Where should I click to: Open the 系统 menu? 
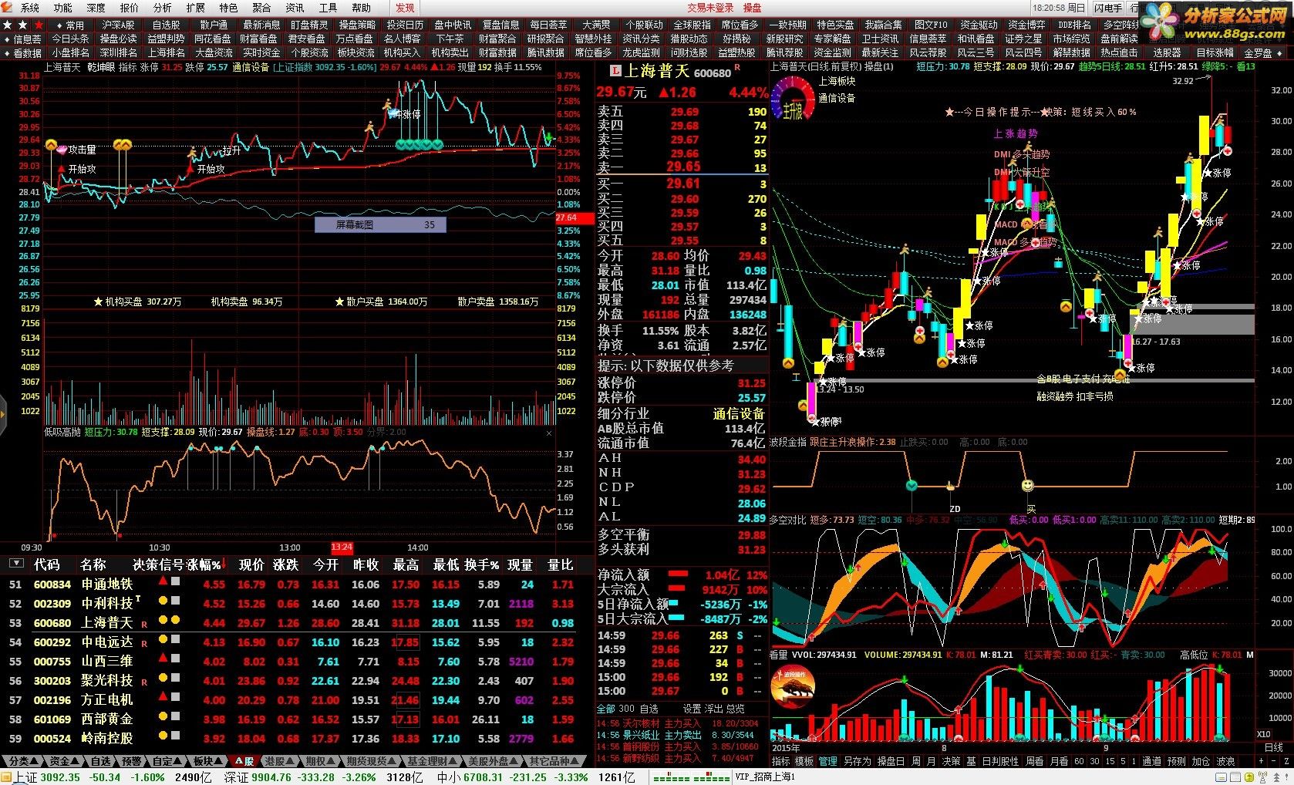tap(30, 8)
